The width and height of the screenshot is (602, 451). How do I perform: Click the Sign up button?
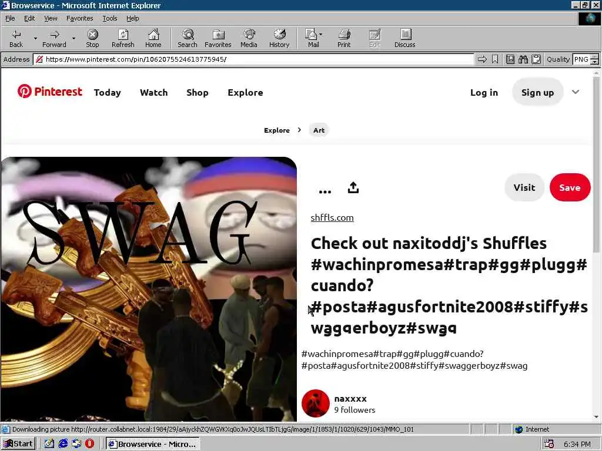(x=537, y=92)
